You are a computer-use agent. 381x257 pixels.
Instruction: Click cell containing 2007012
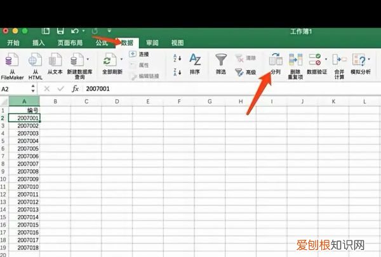click(x=24, y=202)
